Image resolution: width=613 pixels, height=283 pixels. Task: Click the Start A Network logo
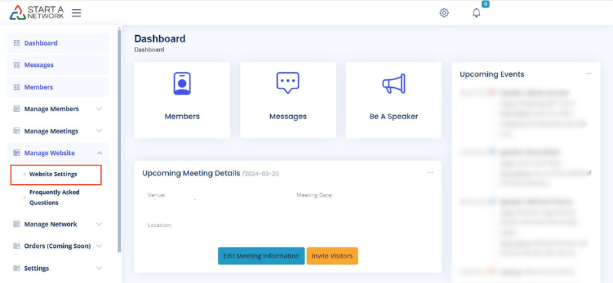(x=37, y=12)
